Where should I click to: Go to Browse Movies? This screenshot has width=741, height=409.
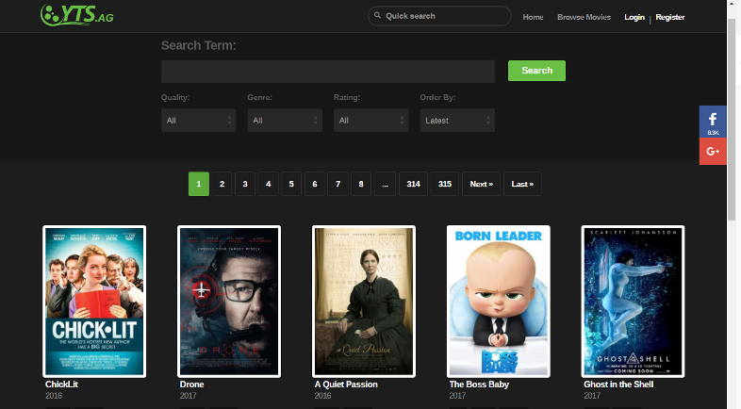click(584, 17)
